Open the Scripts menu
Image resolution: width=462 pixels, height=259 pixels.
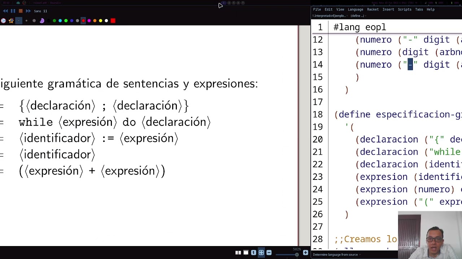[405, 9]
